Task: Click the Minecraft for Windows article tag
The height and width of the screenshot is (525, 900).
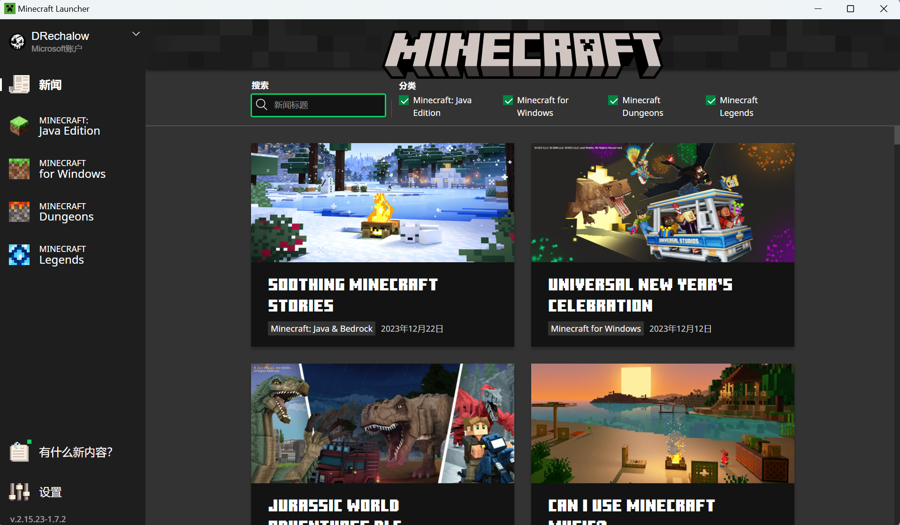Action: (x=595, y=328)
